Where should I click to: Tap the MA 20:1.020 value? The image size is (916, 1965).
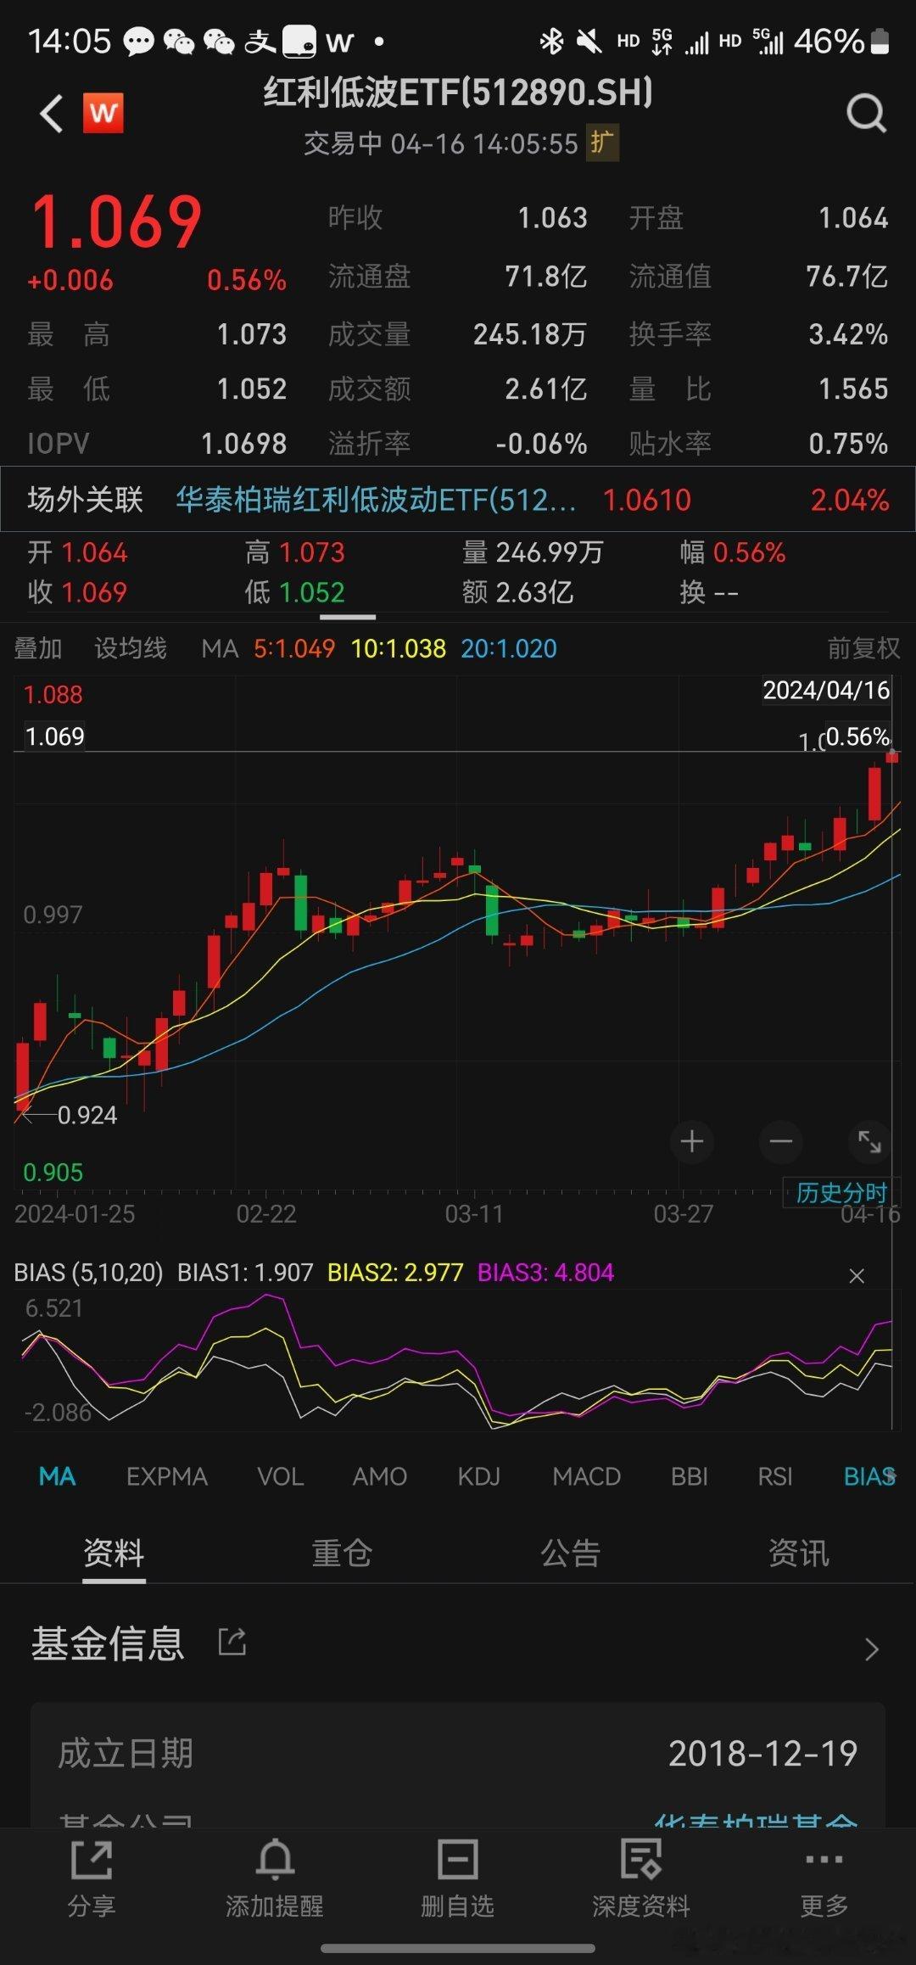(x=509, y=648)
